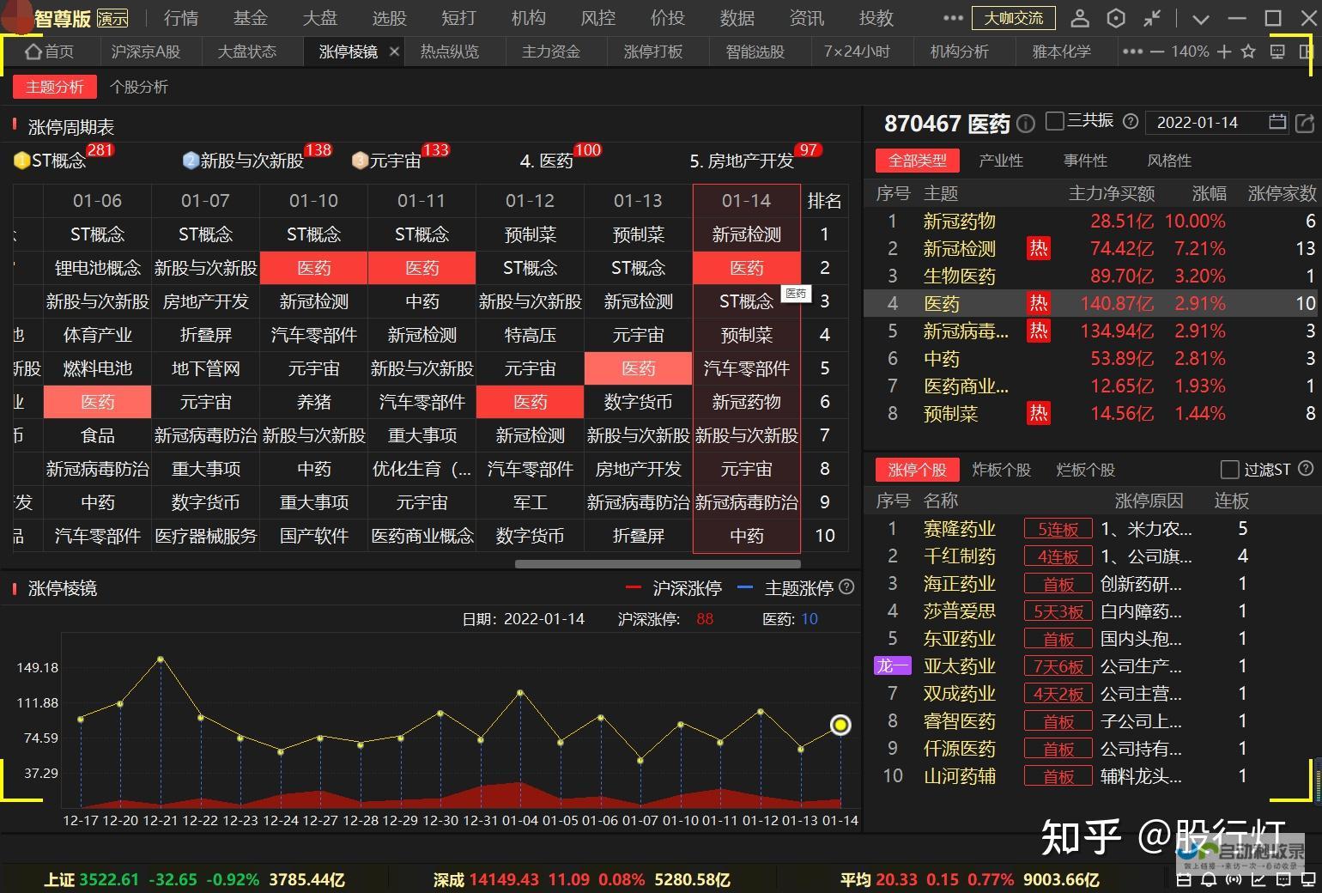
Task: Open the 赛隆药业 stock row
Action: point(1092,529)
